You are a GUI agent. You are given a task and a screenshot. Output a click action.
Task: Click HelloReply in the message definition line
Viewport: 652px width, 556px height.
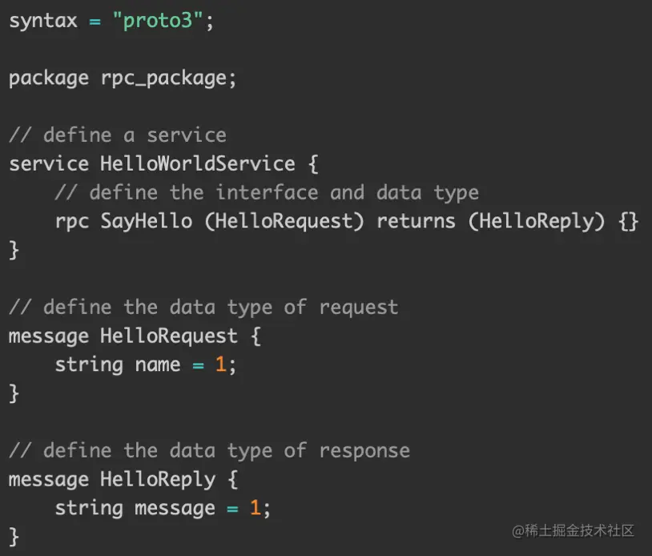tap(158, 479)
